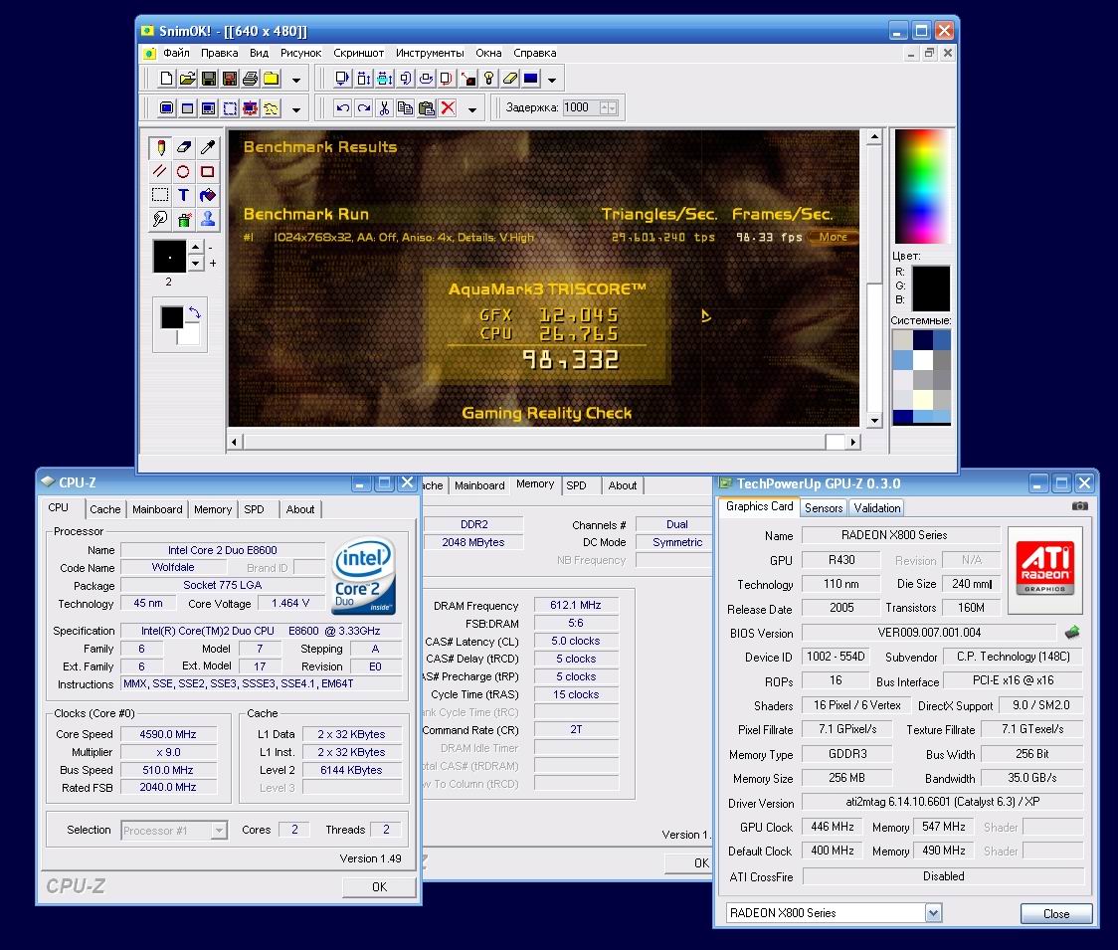Select the Paint Bucket fill tool

(208, 195)
